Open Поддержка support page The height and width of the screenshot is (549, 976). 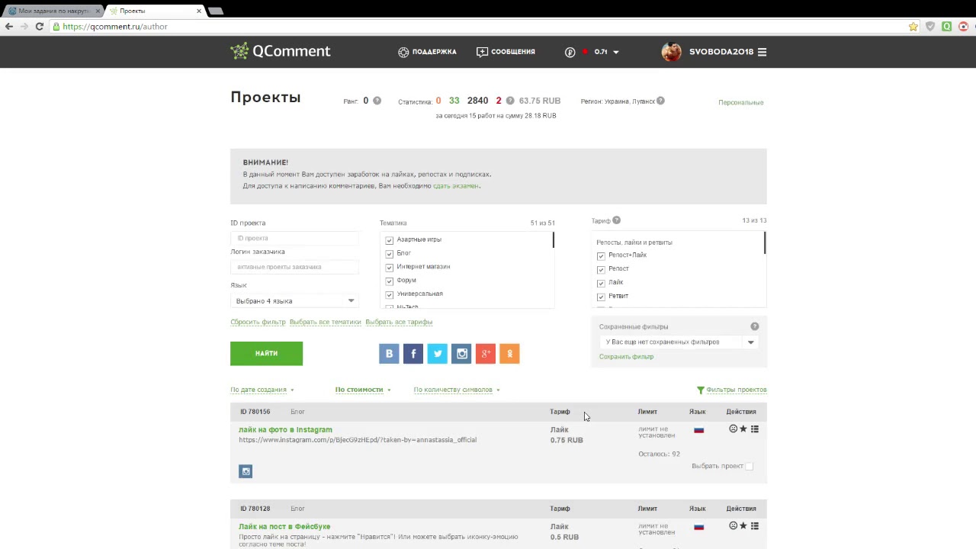tap(427, 52)
